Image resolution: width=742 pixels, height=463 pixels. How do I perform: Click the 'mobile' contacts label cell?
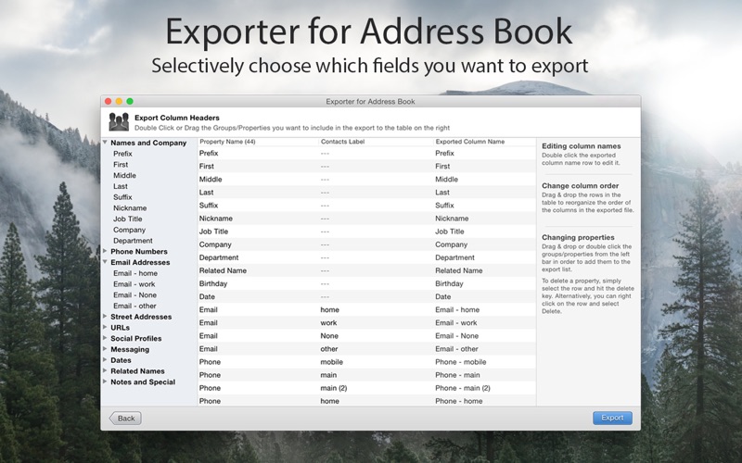332,362
